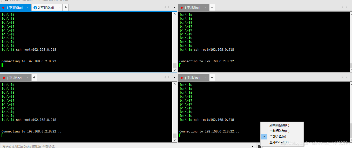This screenshot has height=148, width=352.
Task: Click 'Connecting to 192.168.0.218:22...' in top-right terminal
Action: tap(209, 61)
